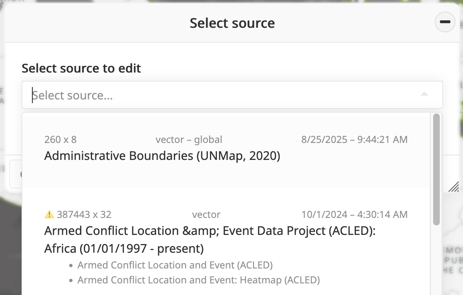463x295 pixels.
Task: Select the ACLED Africa source option
Action: coord(210,239)
